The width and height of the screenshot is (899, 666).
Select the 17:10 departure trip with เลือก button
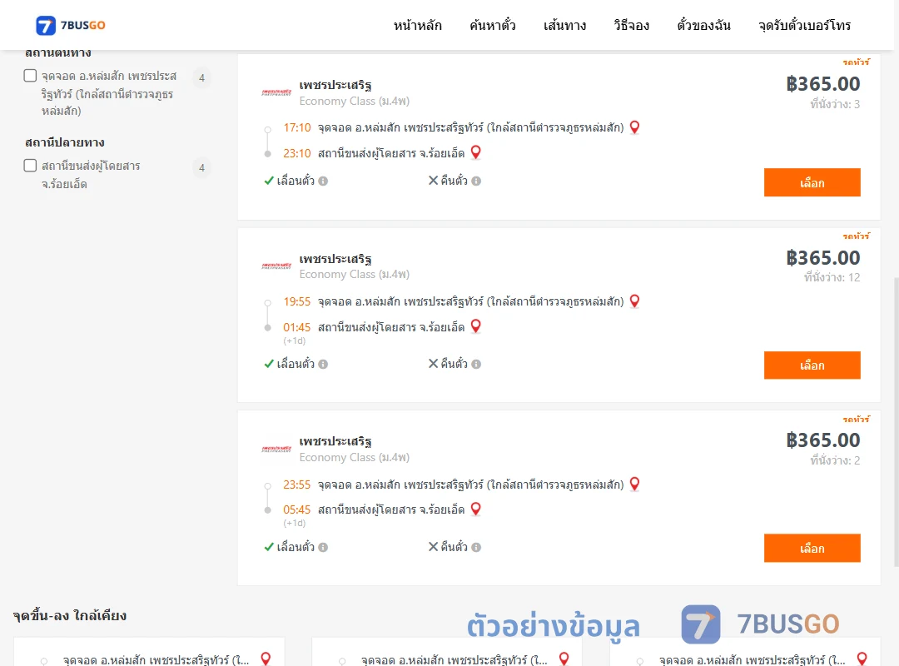tap(812, 182)
